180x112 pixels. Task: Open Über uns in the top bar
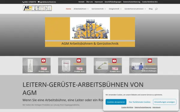coord(89,2)
